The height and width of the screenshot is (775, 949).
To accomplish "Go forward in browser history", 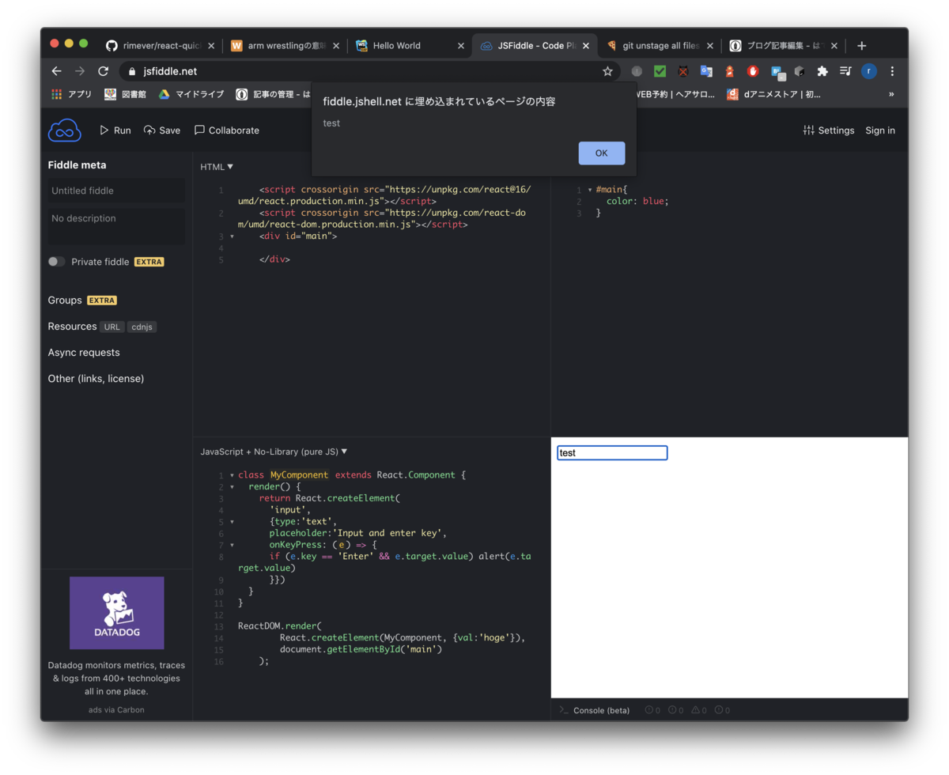I will (80, 71).
